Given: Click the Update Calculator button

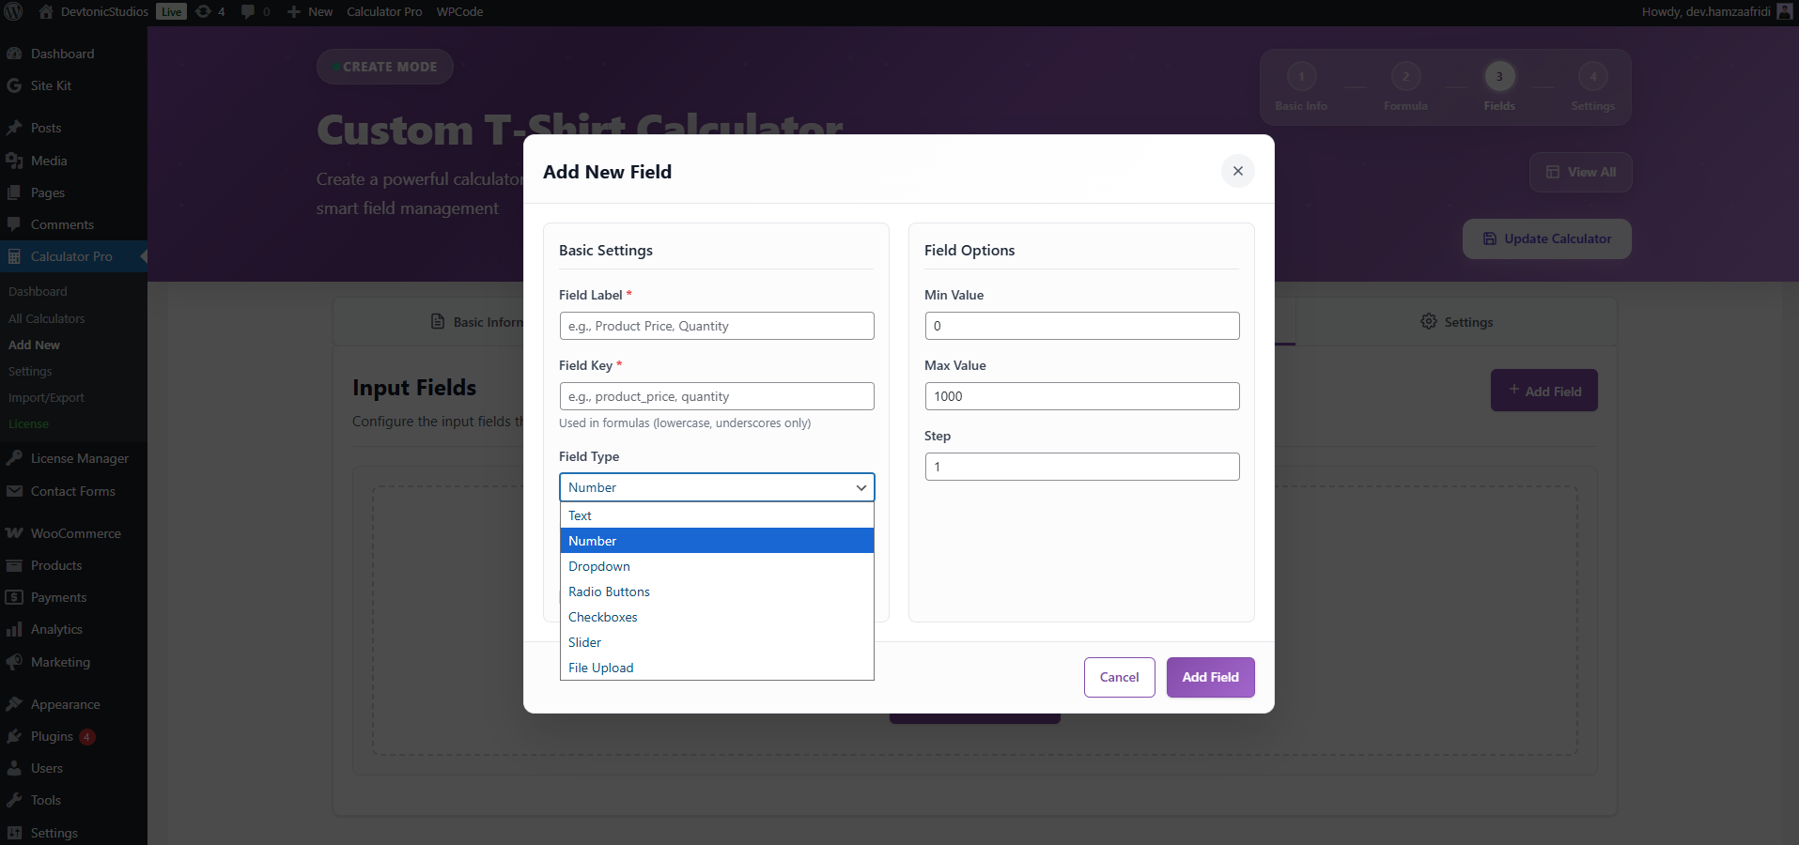Looking at the screenshot, I should click(1546, 238).
